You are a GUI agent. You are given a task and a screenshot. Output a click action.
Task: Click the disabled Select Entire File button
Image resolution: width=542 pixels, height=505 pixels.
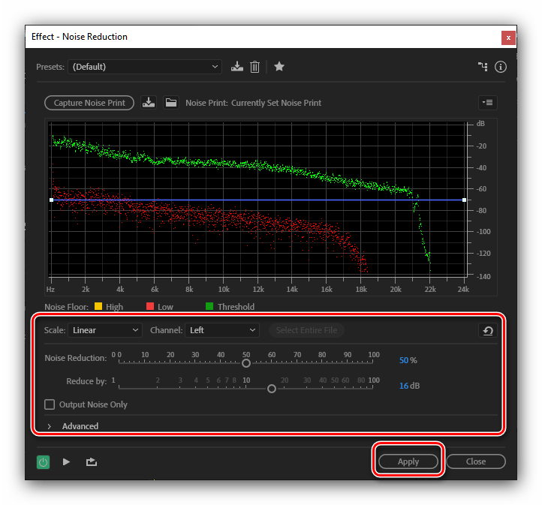coord(306,330)
